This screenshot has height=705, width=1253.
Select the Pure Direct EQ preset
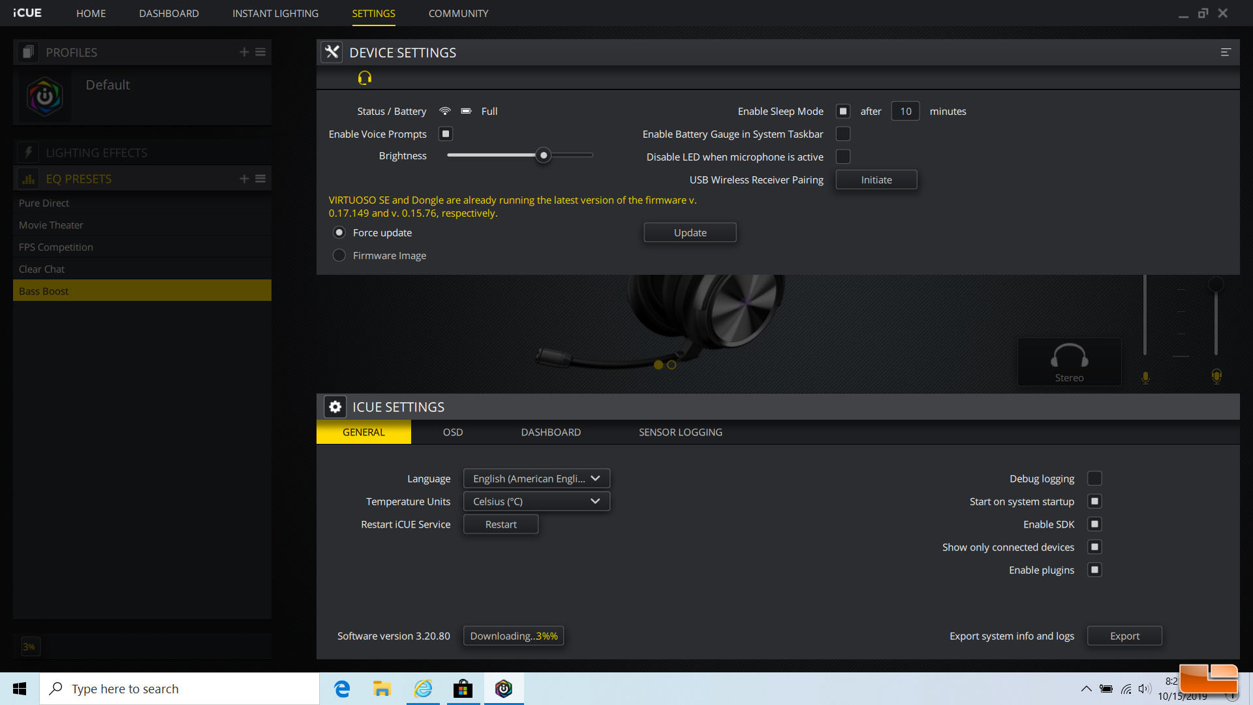coord(142,203)
